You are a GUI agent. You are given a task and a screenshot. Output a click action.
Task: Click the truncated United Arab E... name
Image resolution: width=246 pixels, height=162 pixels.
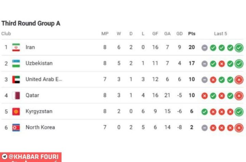(44, 79)
